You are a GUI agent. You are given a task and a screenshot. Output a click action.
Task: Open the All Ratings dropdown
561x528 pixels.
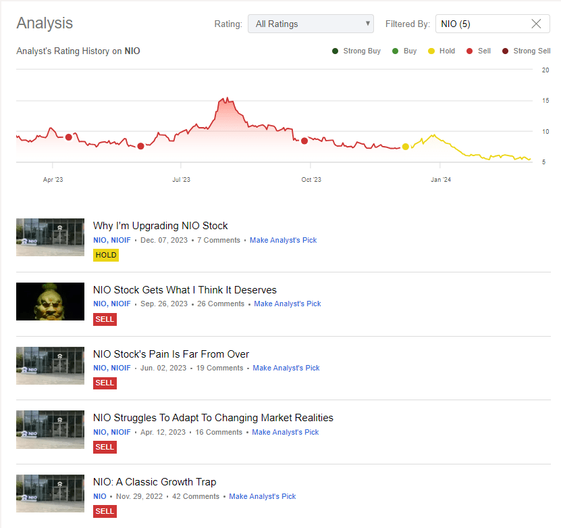pyautogui.click(x=311, y=24)
